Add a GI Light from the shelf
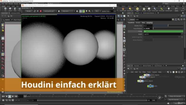186x105 pixels. [x=149, y=9]
